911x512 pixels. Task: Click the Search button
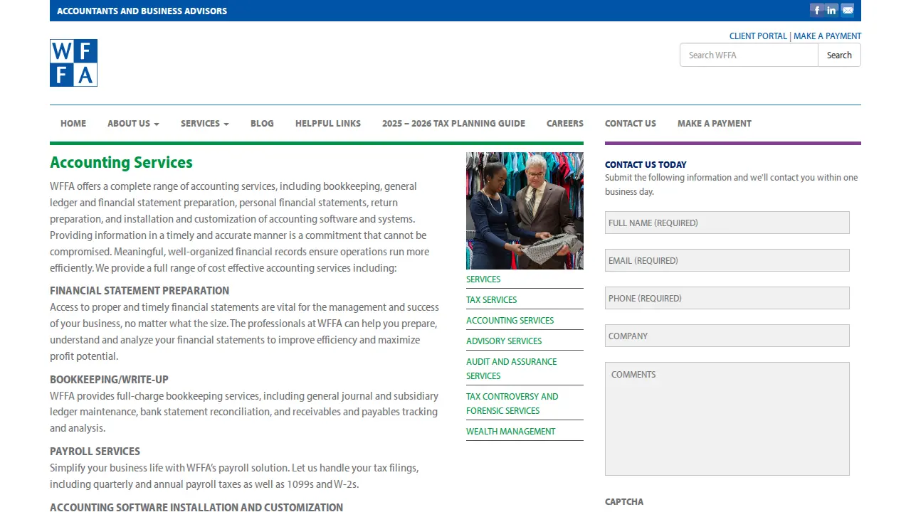pos(839,55)
